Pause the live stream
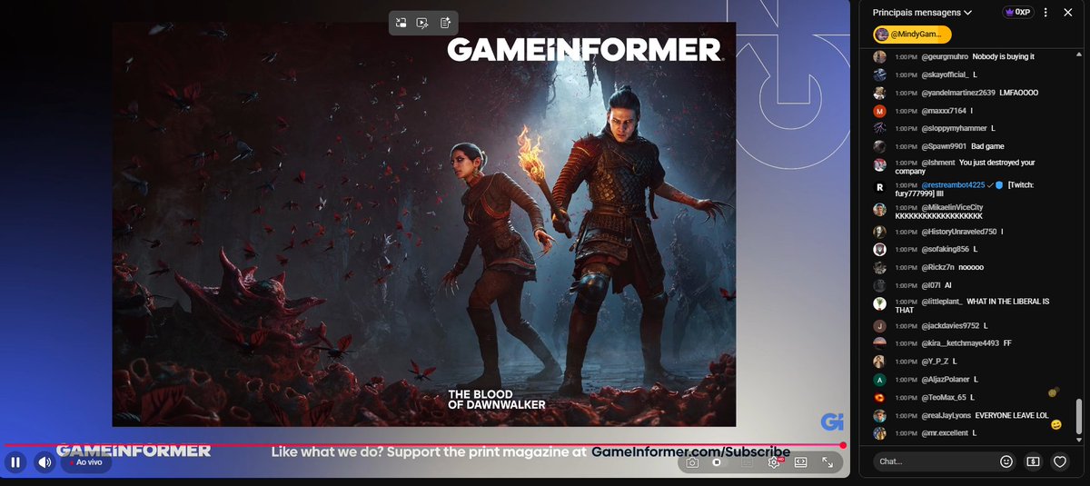 [15, 462]
